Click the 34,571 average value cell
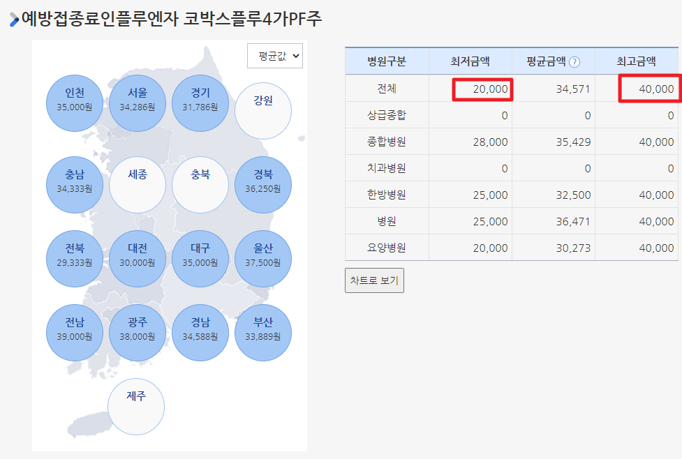The image size is (682, 459). coord(554,89)
